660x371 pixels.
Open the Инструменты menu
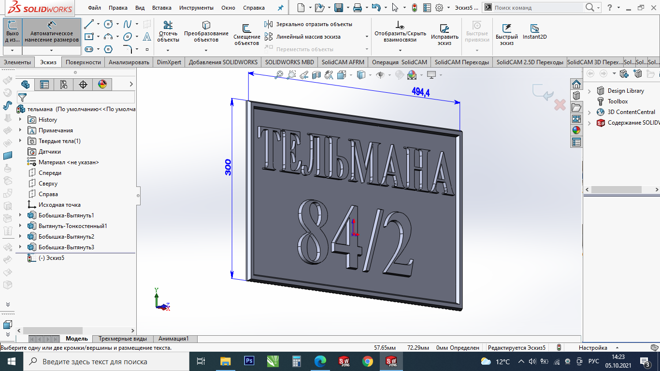click(196, 8)
